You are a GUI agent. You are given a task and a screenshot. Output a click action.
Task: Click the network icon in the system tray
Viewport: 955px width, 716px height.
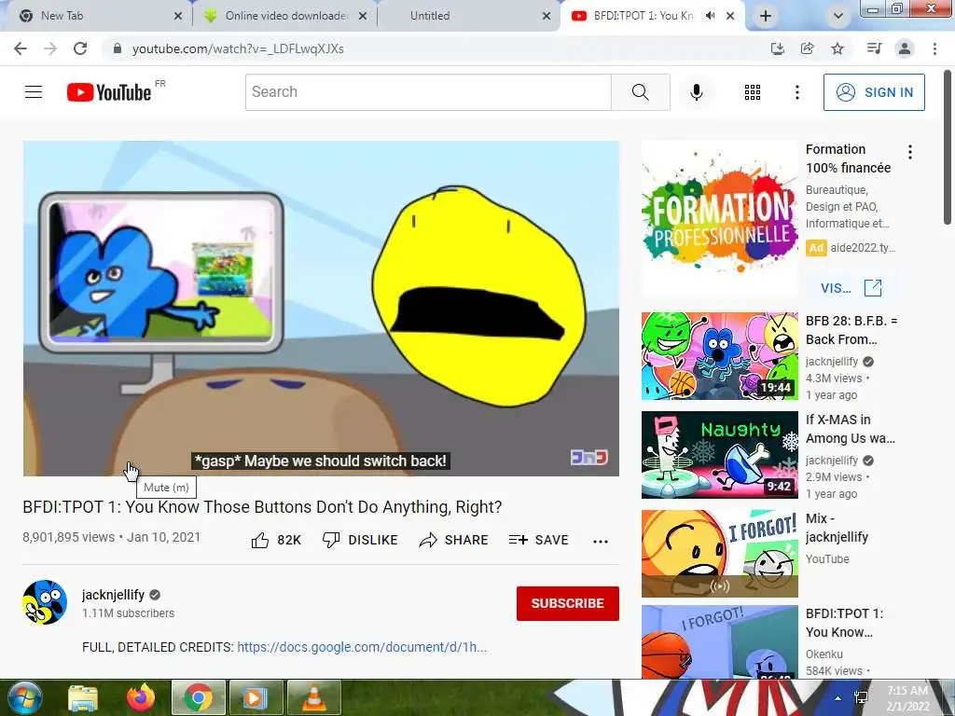(861, 697)
